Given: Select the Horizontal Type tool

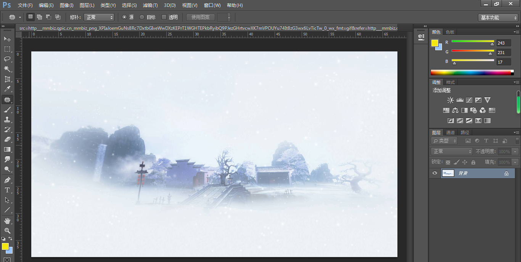Looking at the screenshot, I should (x=7, y=190).
